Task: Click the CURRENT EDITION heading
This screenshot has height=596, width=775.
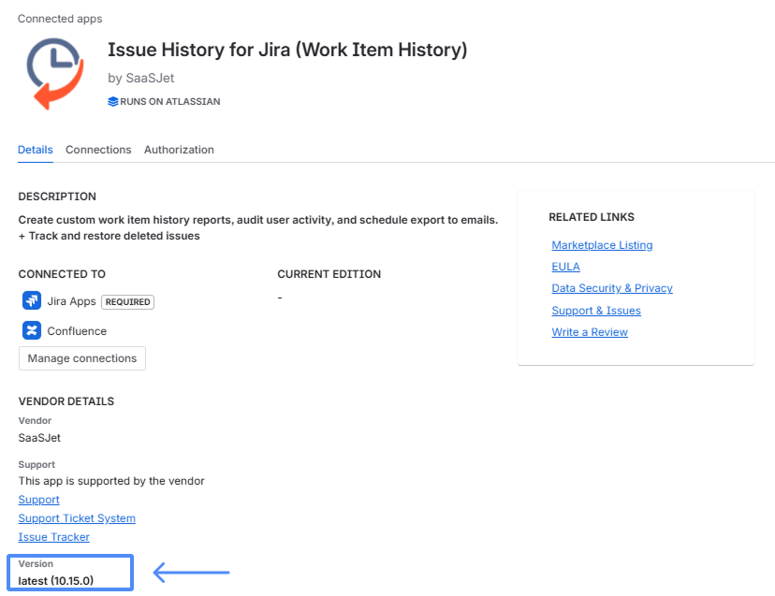Action: click(x=329, y=274)
